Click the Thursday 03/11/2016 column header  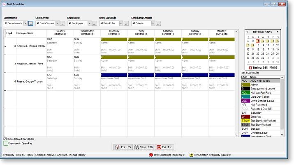point(114,32)
